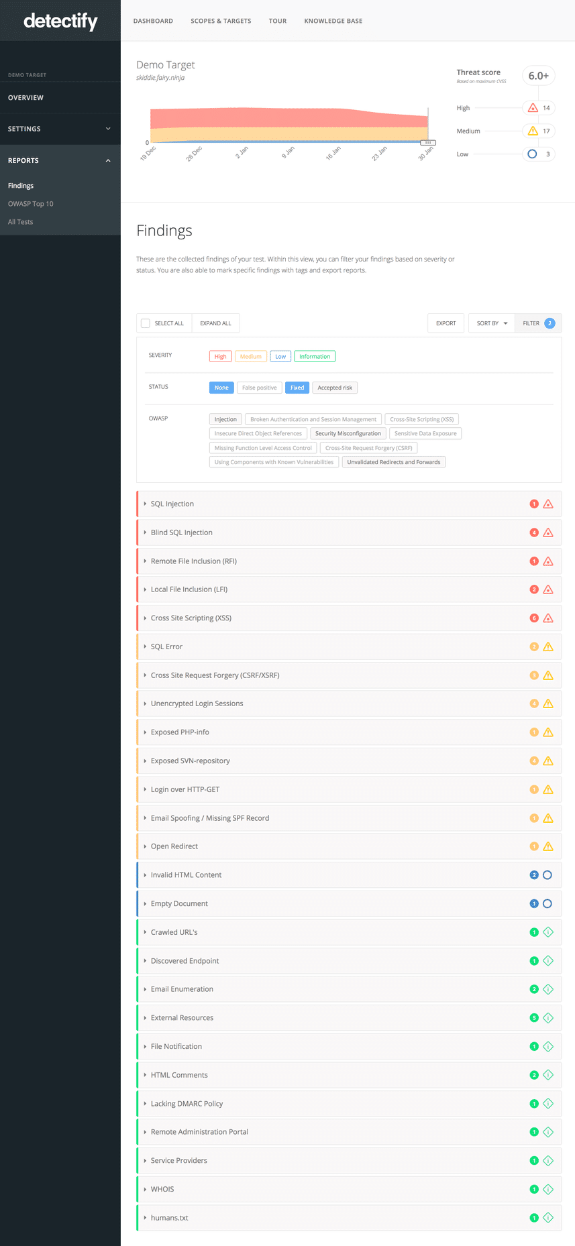Image resolution: width=575 pixels, height=1246 pixels.
Task: Click the Low threat circle icon
Action: 532,154
